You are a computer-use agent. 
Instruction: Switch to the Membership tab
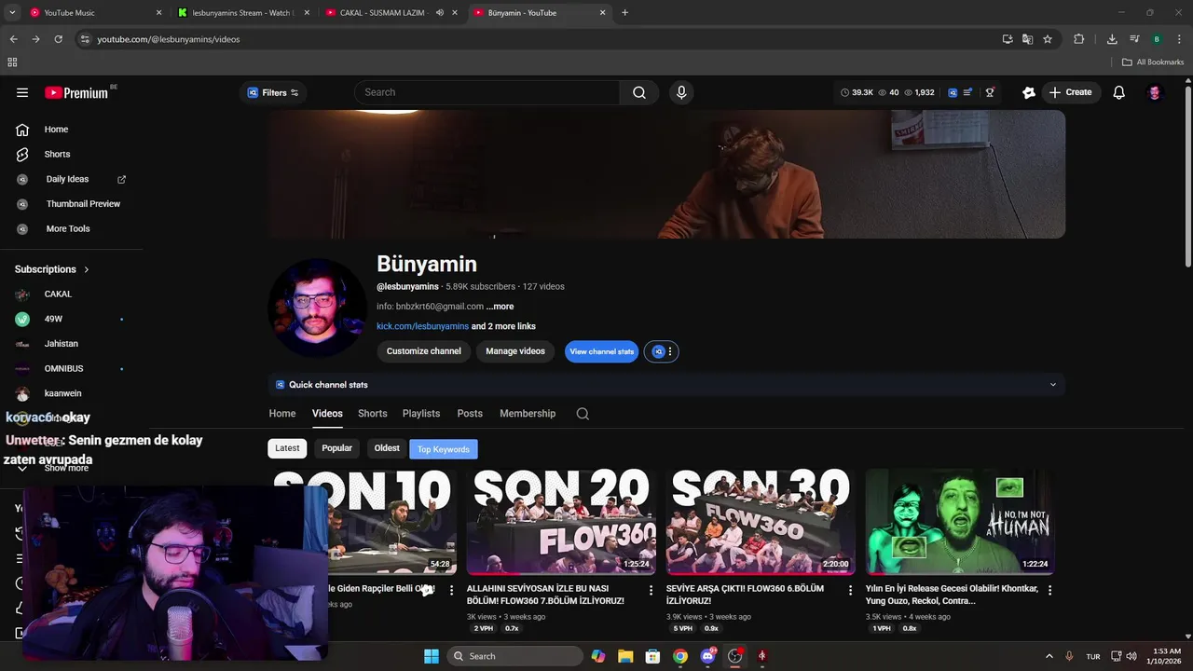528,414
